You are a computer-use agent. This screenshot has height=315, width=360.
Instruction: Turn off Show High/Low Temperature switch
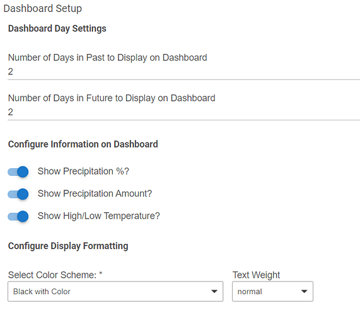(x=18, y=216)
